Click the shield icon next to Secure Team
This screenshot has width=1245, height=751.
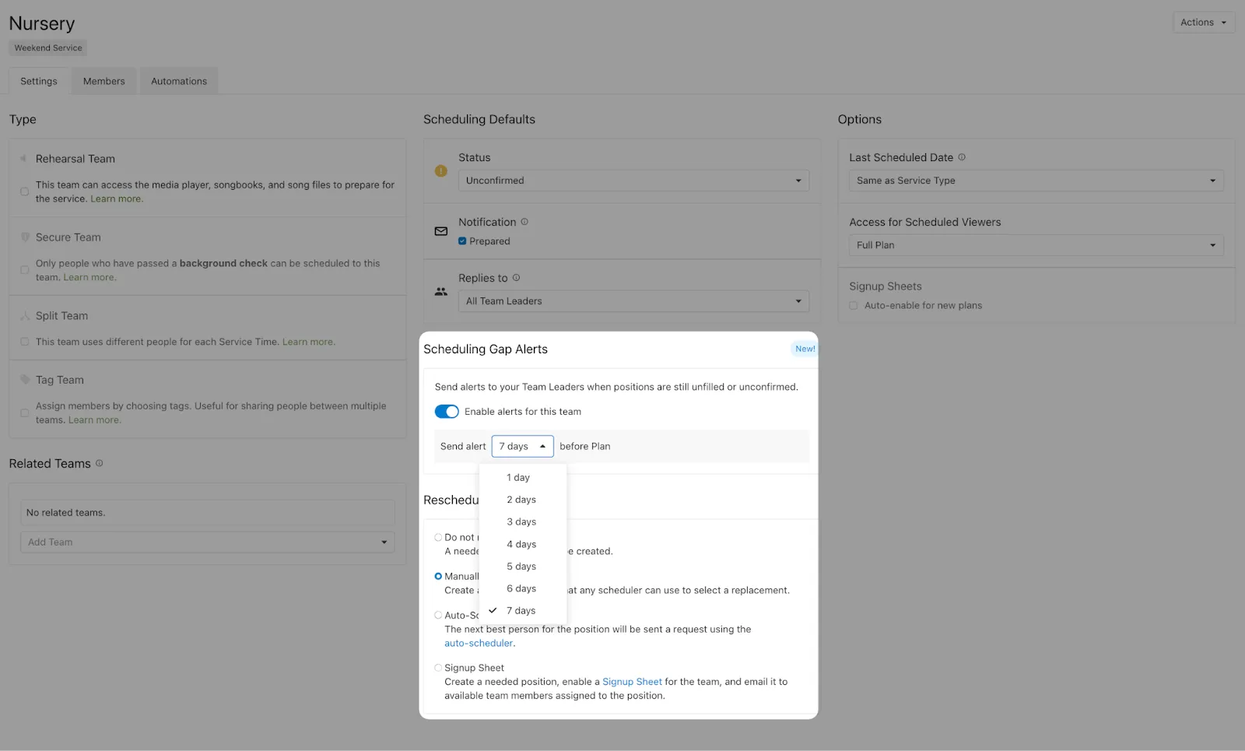tap(25, 237)
